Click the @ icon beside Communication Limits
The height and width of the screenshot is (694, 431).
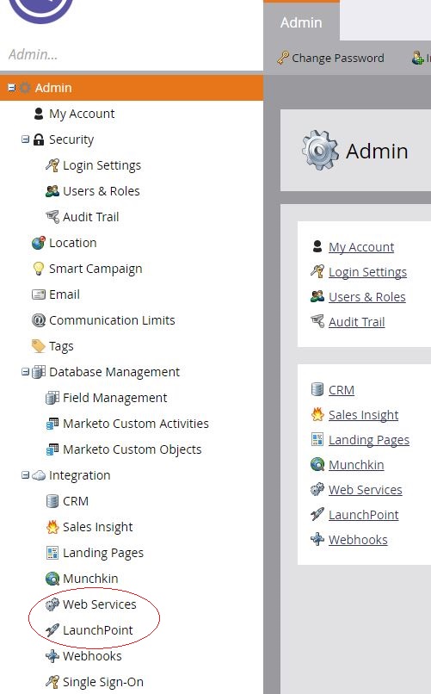(39, 320)
